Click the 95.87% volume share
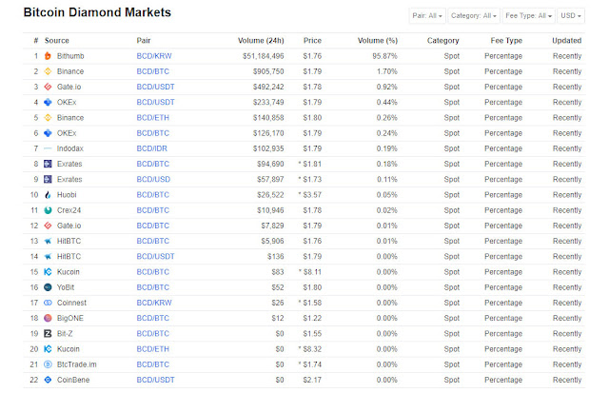Image resolution: width=609 pixels, height=393 pixels. tap(384, 56)
